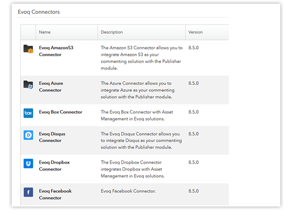
Task: Open the Evoq Dropbox Connector name
Action: click(x=54, y=166)
